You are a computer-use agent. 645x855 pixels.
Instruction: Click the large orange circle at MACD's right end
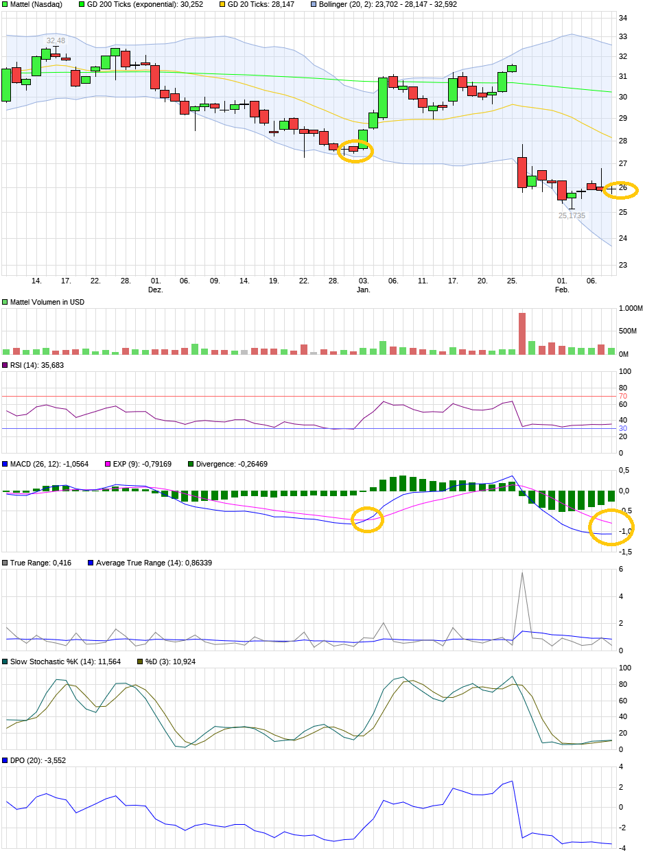611,527
